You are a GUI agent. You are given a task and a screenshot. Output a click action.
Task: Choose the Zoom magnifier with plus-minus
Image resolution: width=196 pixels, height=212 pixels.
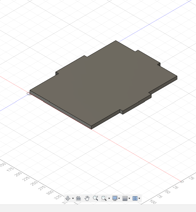pos(95,198)
